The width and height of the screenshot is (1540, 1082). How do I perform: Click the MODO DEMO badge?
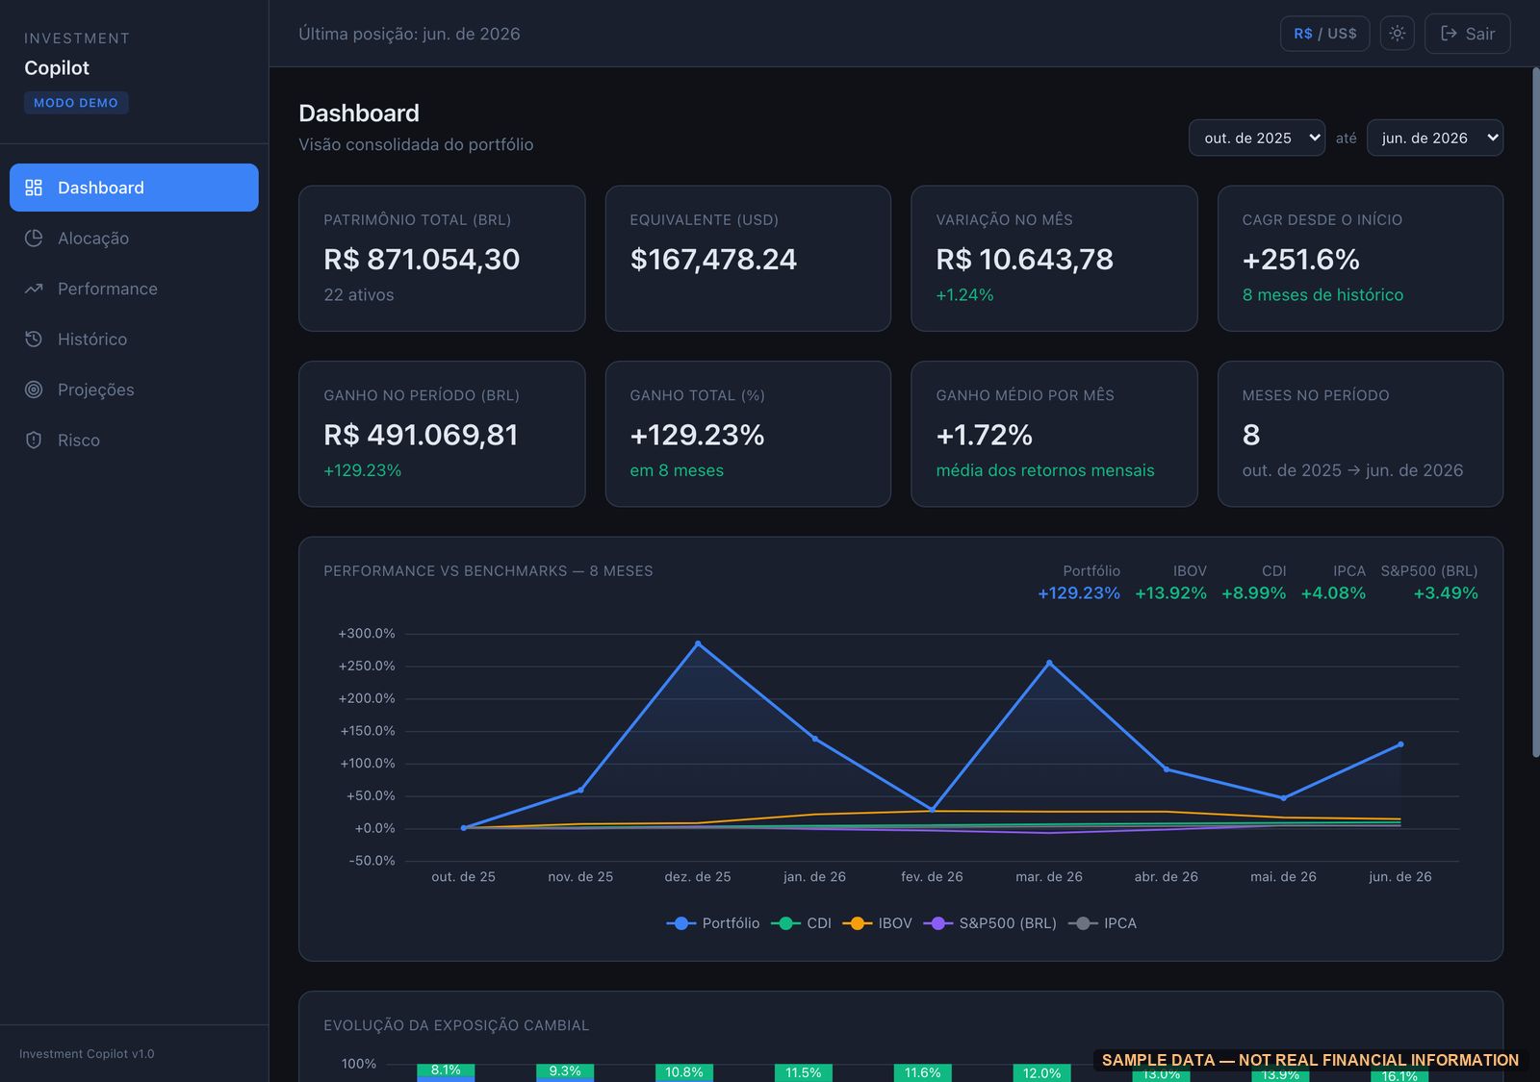pyautogui.click(x=76, y=103)
